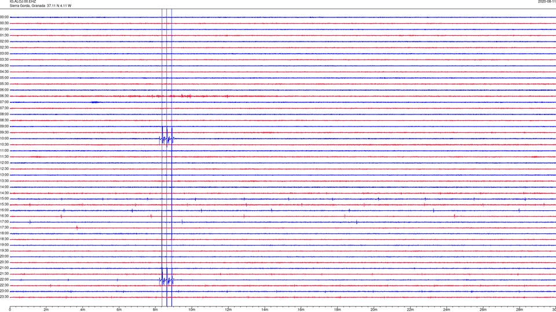The image size is (556, 312).
Task: Click the 14:30 time label
Action: 4,193
